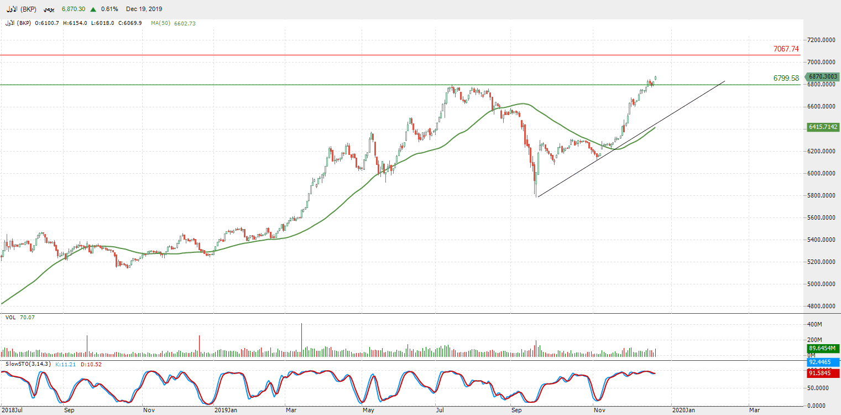841x415 pixels.
Task: Click the 6000.0000 price axis label
Action: tap(821, 173)
